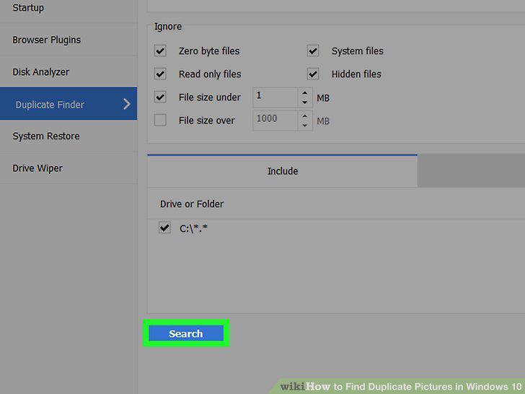Open System Restore in the sidebar
Screen dimensions: 525x394
coord(69,136)
